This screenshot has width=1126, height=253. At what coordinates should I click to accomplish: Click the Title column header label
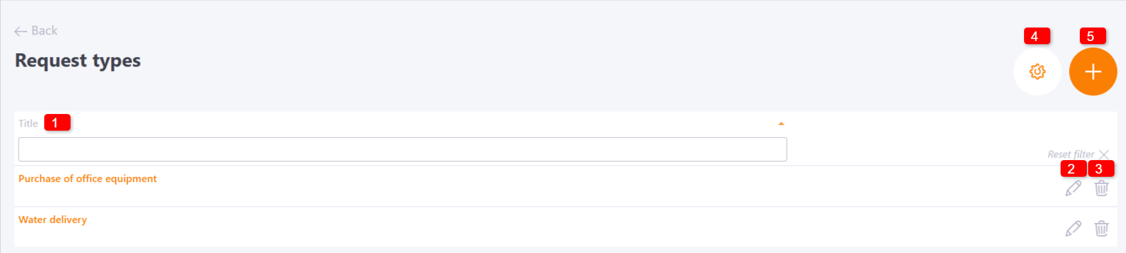click(28, 124)
